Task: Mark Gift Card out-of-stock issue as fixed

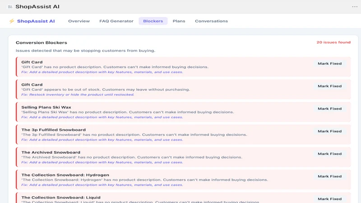Action: (330, 86)
